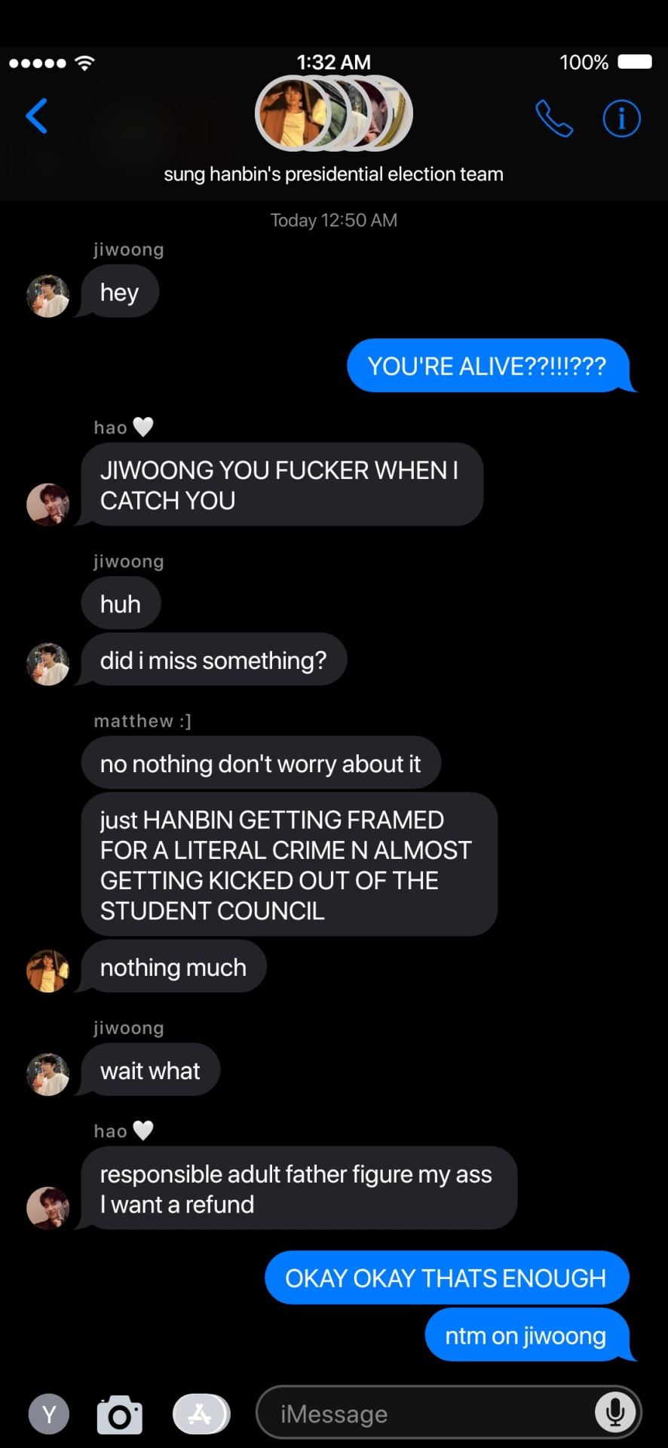Viewport: 668px width, 1448px height.
Task: Tap the blue back arrow
Action: (36, 116)
